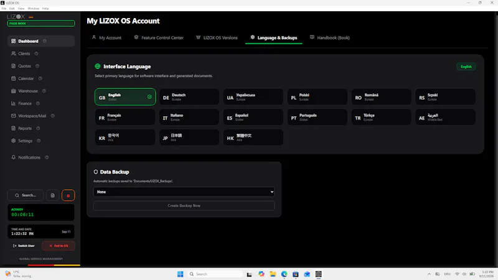Screen dimensions: 498x280
Task: Open the Help menu
Action: pyautogui.click(x=45, y=9)
